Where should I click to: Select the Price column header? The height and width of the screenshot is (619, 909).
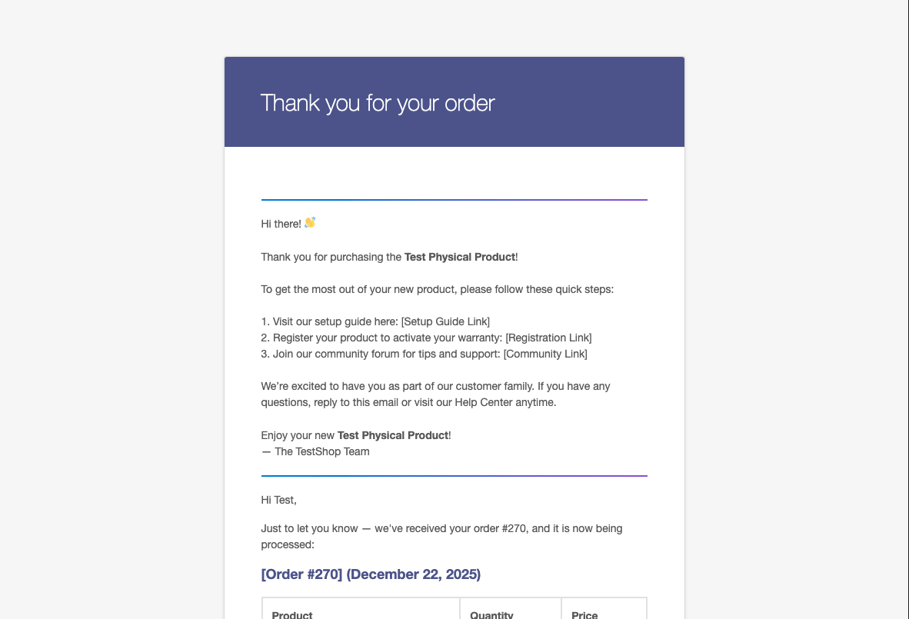click(584, 615)
